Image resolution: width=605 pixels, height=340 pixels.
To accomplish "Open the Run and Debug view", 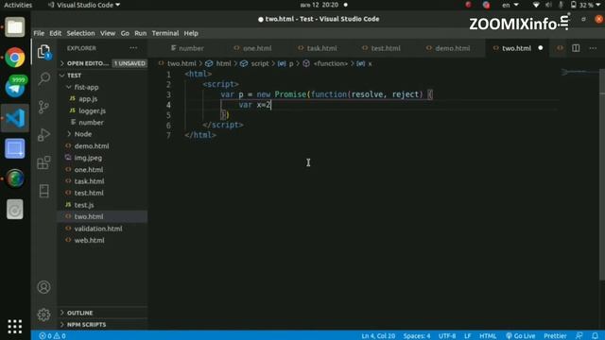I will 44,134.
